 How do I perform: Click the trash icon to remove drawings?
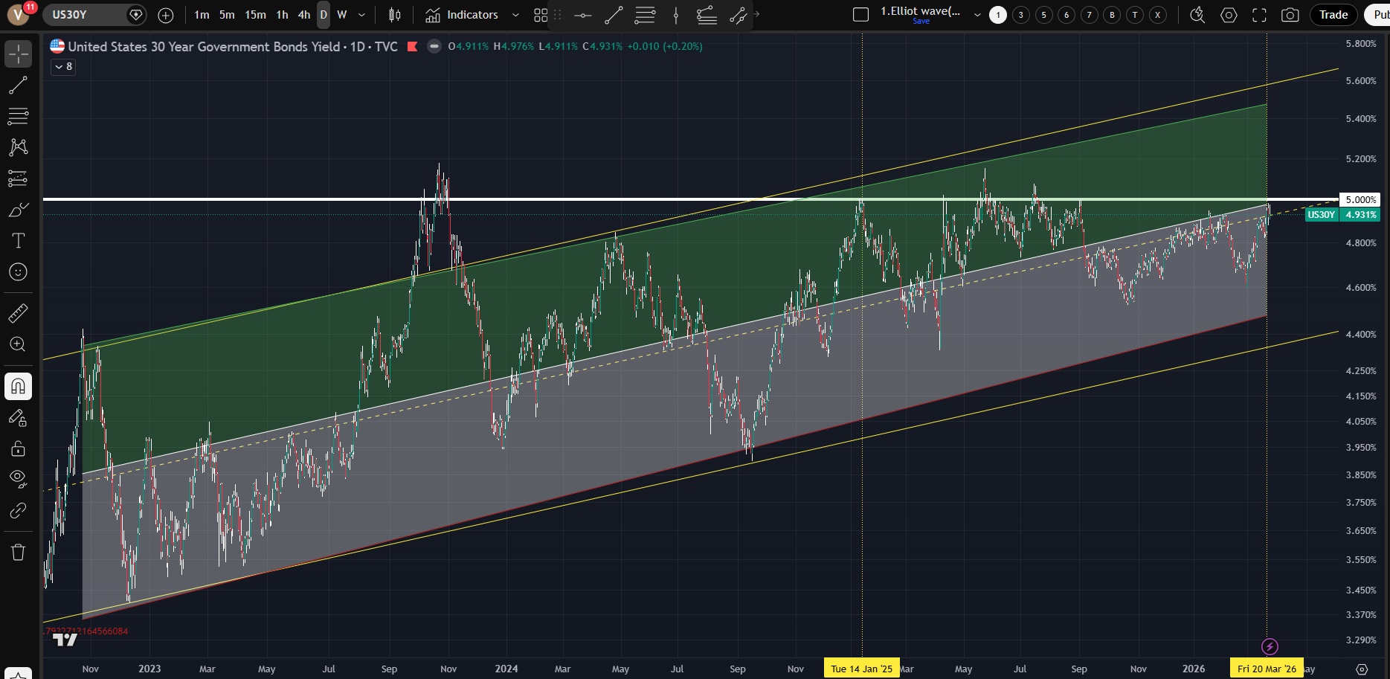pyautogui.click(x=19, y=552)
